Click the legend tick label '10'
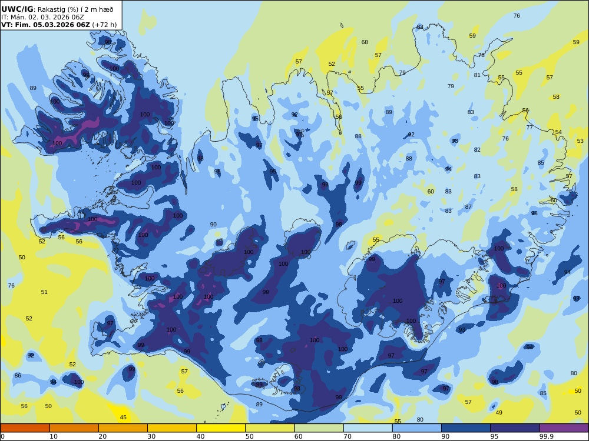This screenshot has width=589, height=441. [x=54, y=436]
